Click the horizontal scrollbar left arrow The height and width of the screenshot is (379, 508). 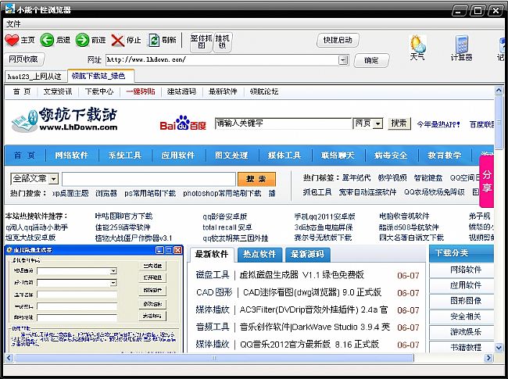click(x=9, y=358)
